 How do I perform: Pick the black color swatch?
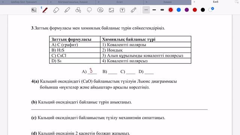point(203,10)
